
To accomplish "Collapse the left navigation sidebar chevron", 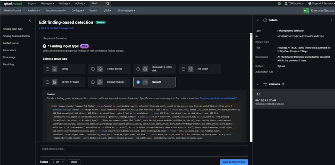I will [x=30, y=20].
